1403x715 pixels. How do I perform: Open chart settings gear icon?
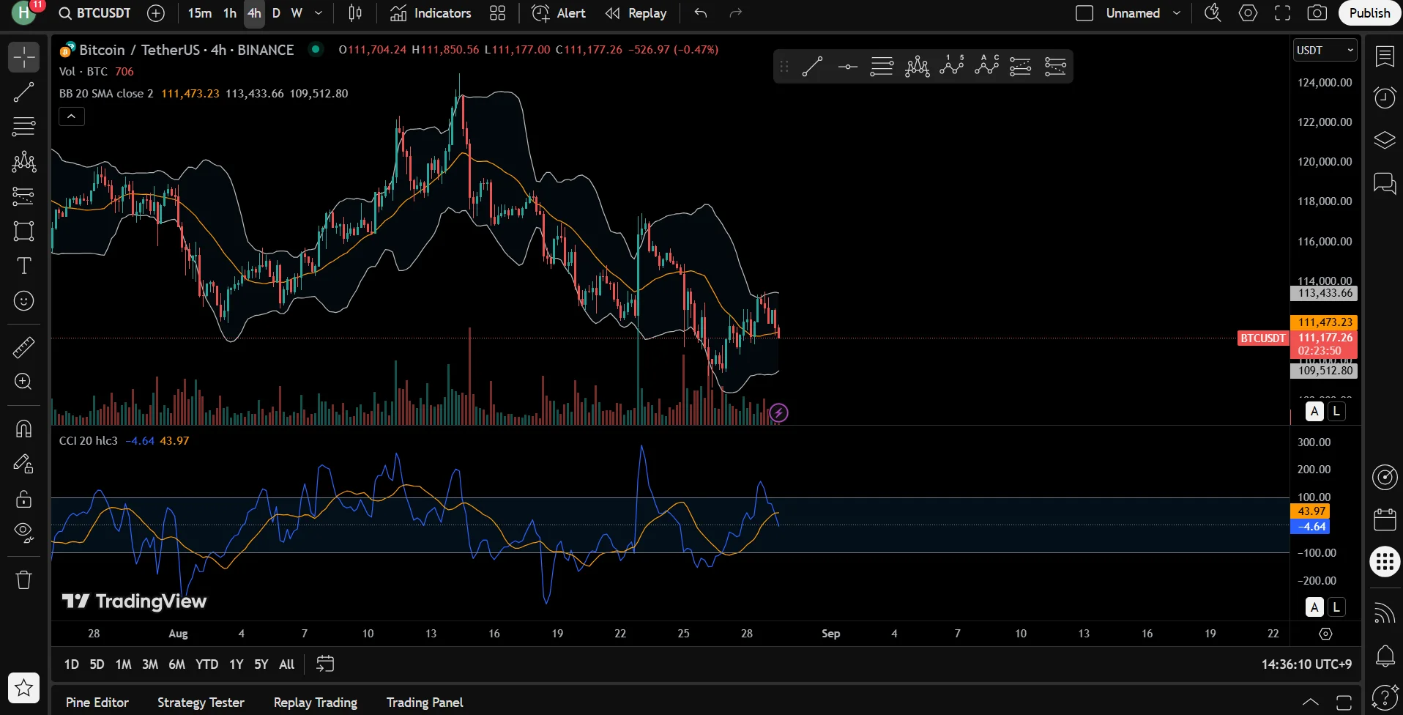(1248, 13)
